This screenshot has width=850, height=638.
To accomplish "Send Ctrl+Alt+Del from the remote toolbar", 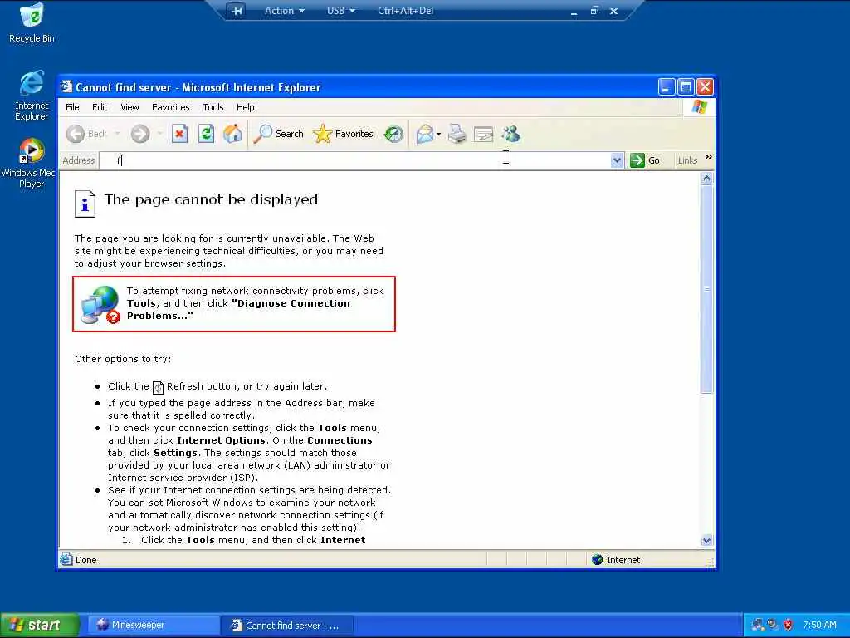I will 405,11.
